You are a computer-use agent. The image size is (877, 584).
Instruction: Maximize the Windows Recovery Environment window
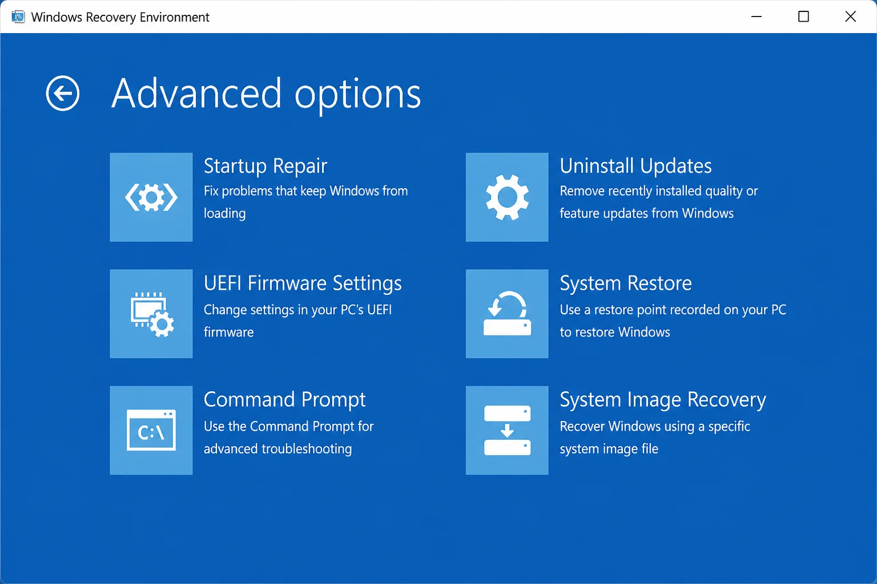pos(803,17)
